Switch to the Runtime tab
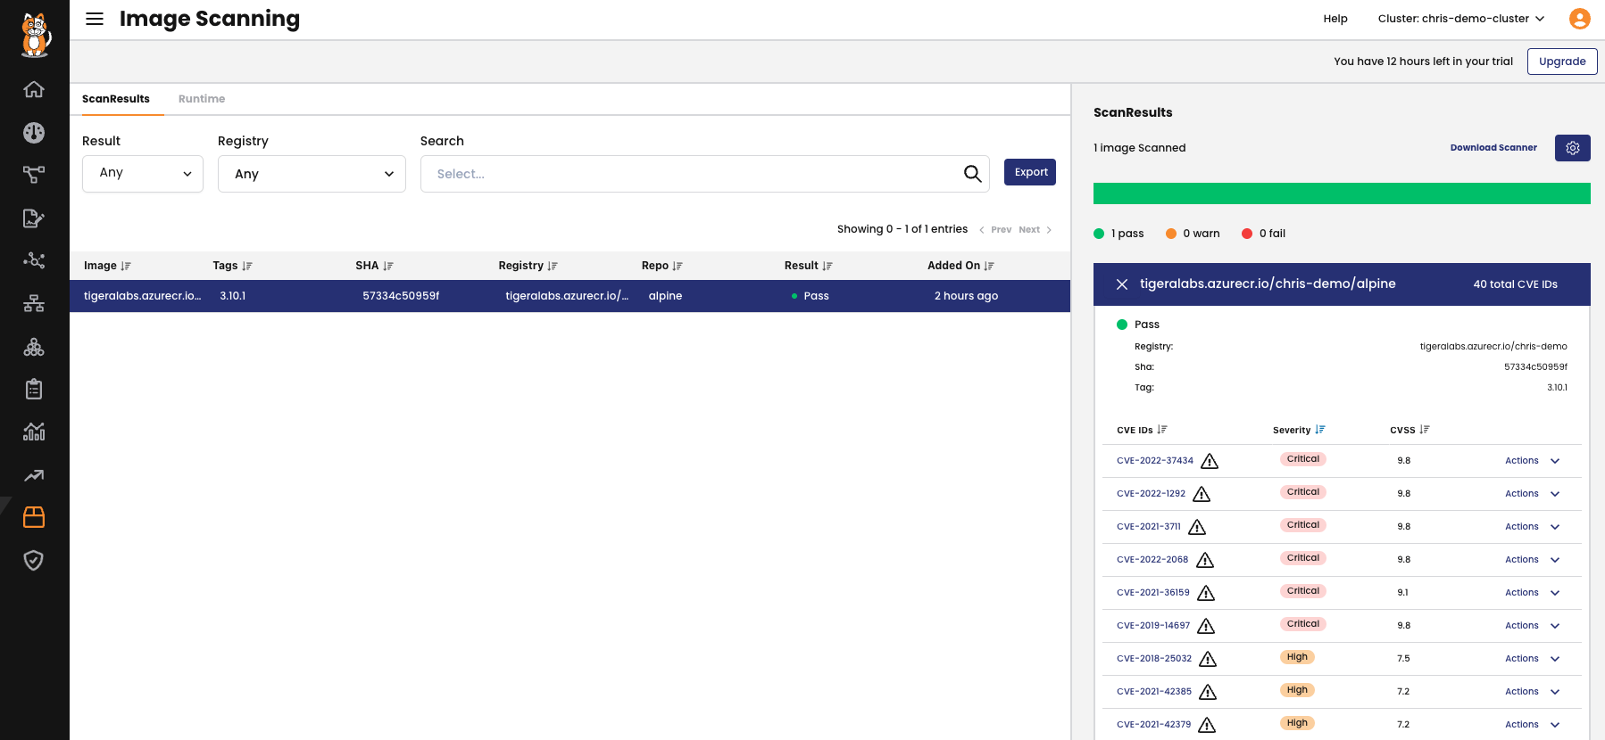Image resolution: width=1605 pixels, height=740 pixels. [202, 99]
